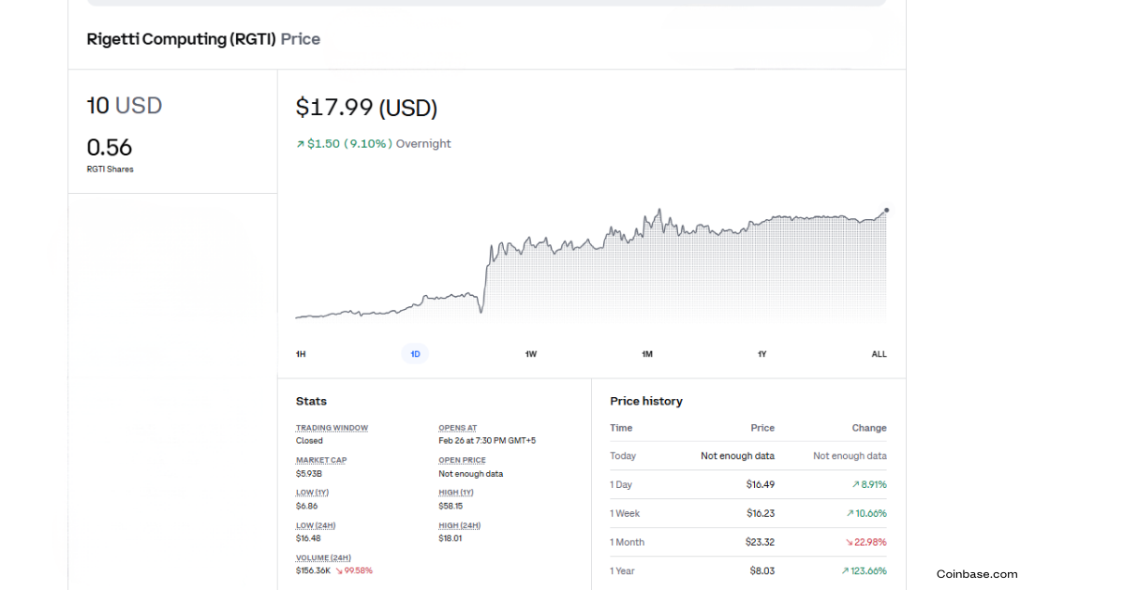Switch the chart to 1W range
The image size is (1124, 590).
[x=531, y=354]
